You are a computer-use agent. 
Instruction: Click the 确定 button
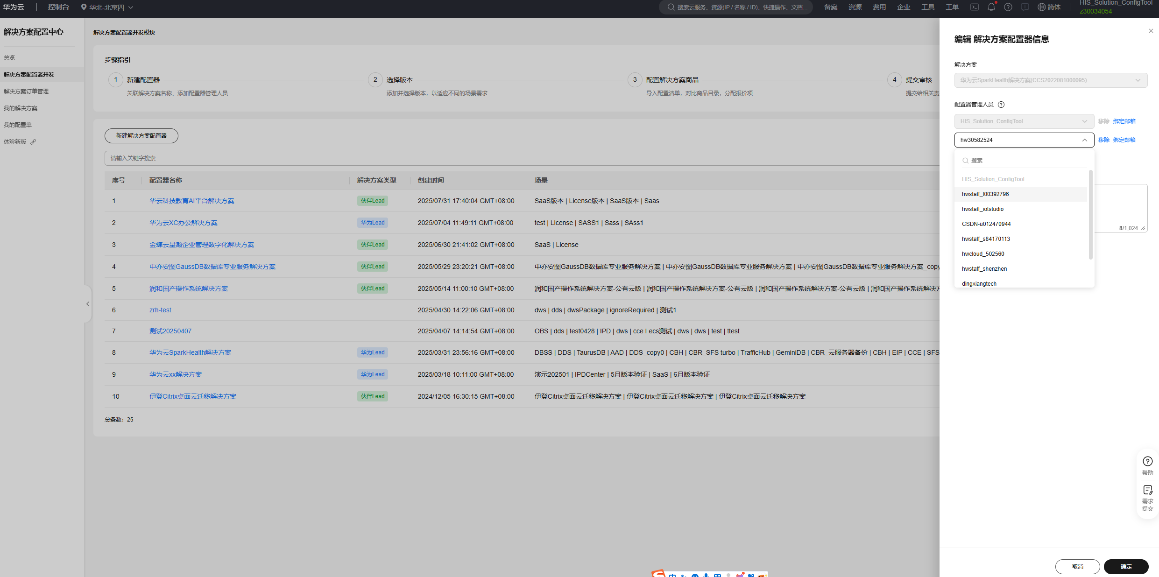1126,567
